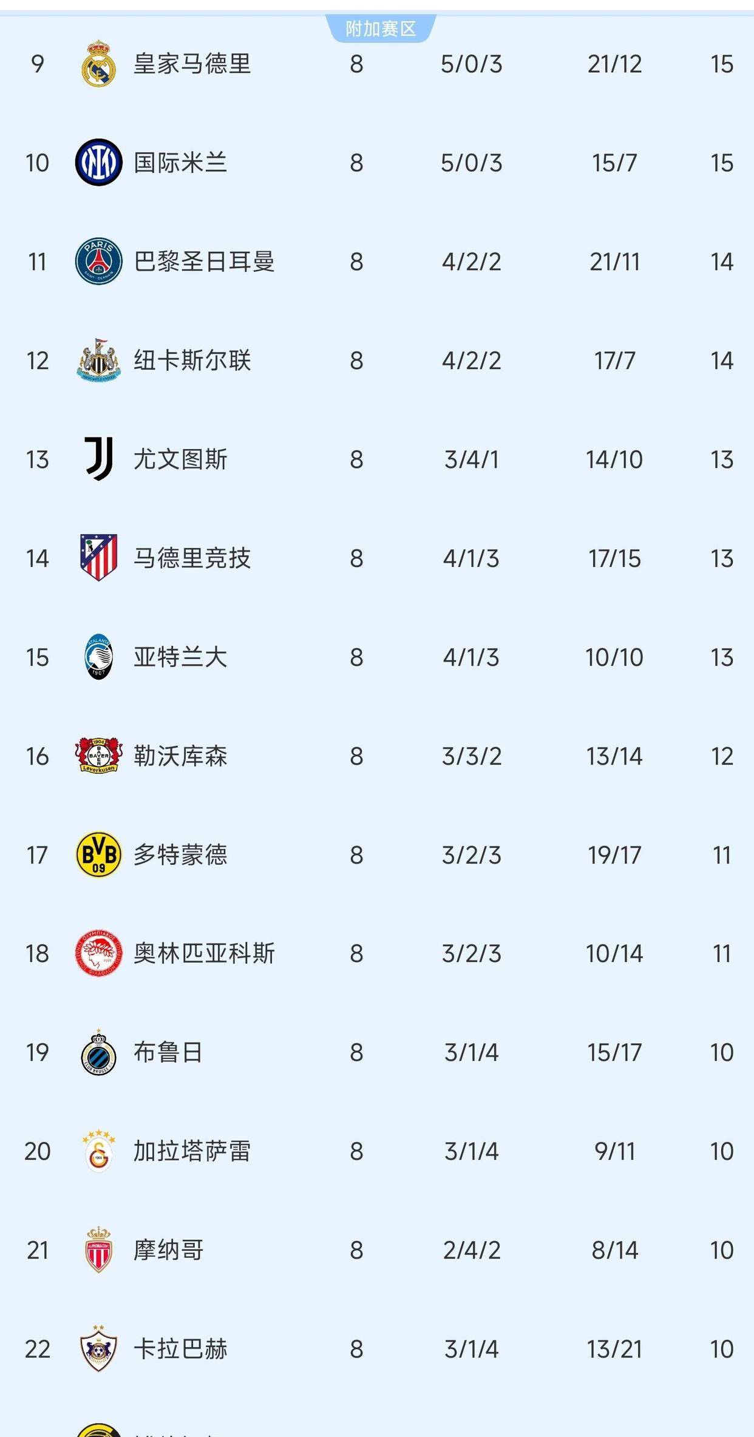Click the Borussia Dortmund BVB logo

coord(99,855)
